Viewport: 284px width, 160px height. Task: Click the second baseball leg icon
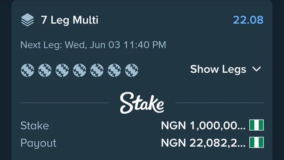[x=45, y=70]
